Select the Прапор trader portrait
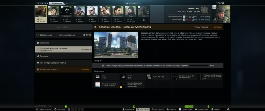The height and width of the screenshot is (111, 265). pyautogui.click(x=41, y=12)
